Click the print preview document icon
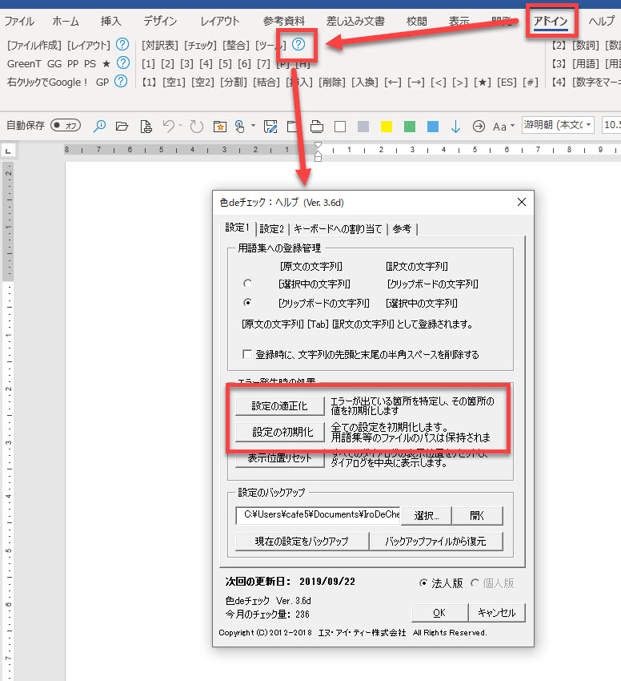The height and width of the screenshot is (681, 621). [146, 126]
